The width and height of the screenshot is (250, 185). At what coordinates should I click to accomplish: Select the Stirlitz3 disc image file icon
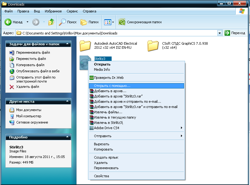click(84, 63)
